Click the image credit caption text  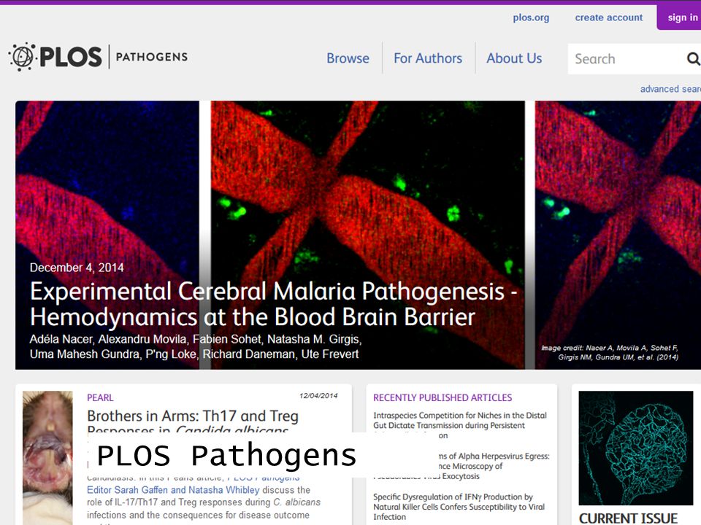(x=610, y=352)
